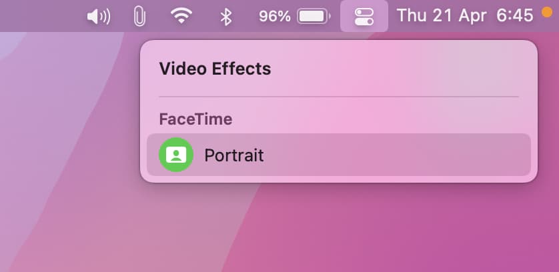Open the Wi-Fi status menu
The height and width of the screenshot is (272, 559).
tap(181, 16)
